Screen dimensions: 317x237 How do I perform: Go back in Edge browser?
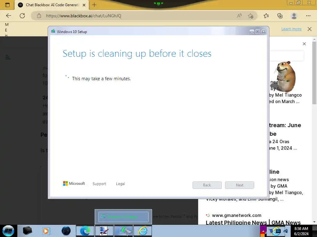click(x=8, y=16)
